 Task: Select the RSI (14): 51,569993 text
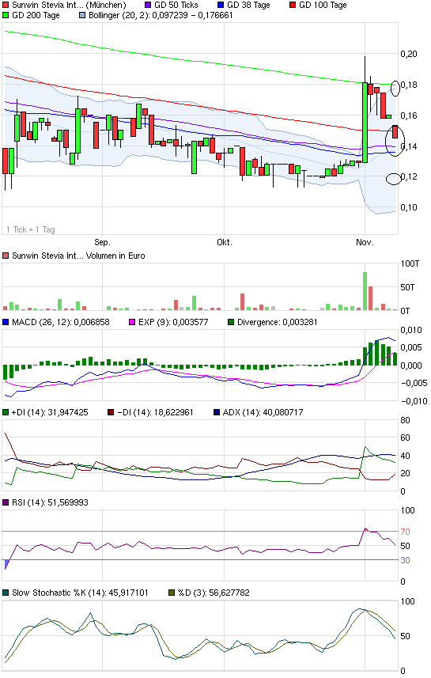click(x=50, y=503)
